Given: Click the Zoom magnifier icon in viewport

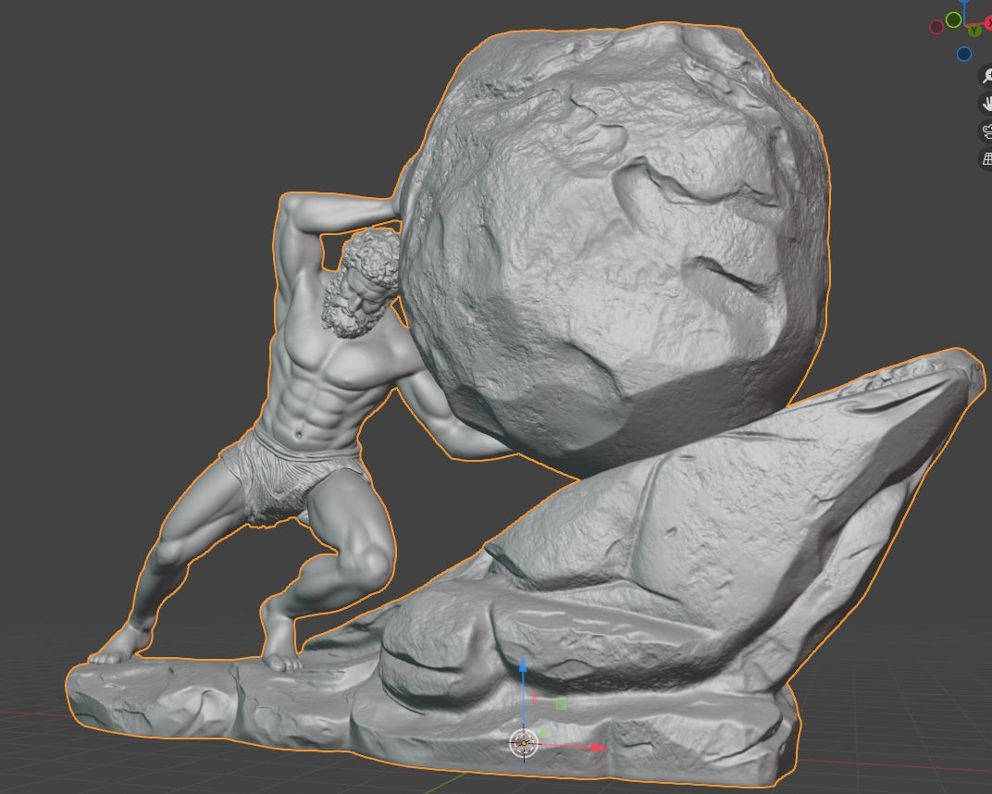Looking at the screenshot, I should [987, 76].
